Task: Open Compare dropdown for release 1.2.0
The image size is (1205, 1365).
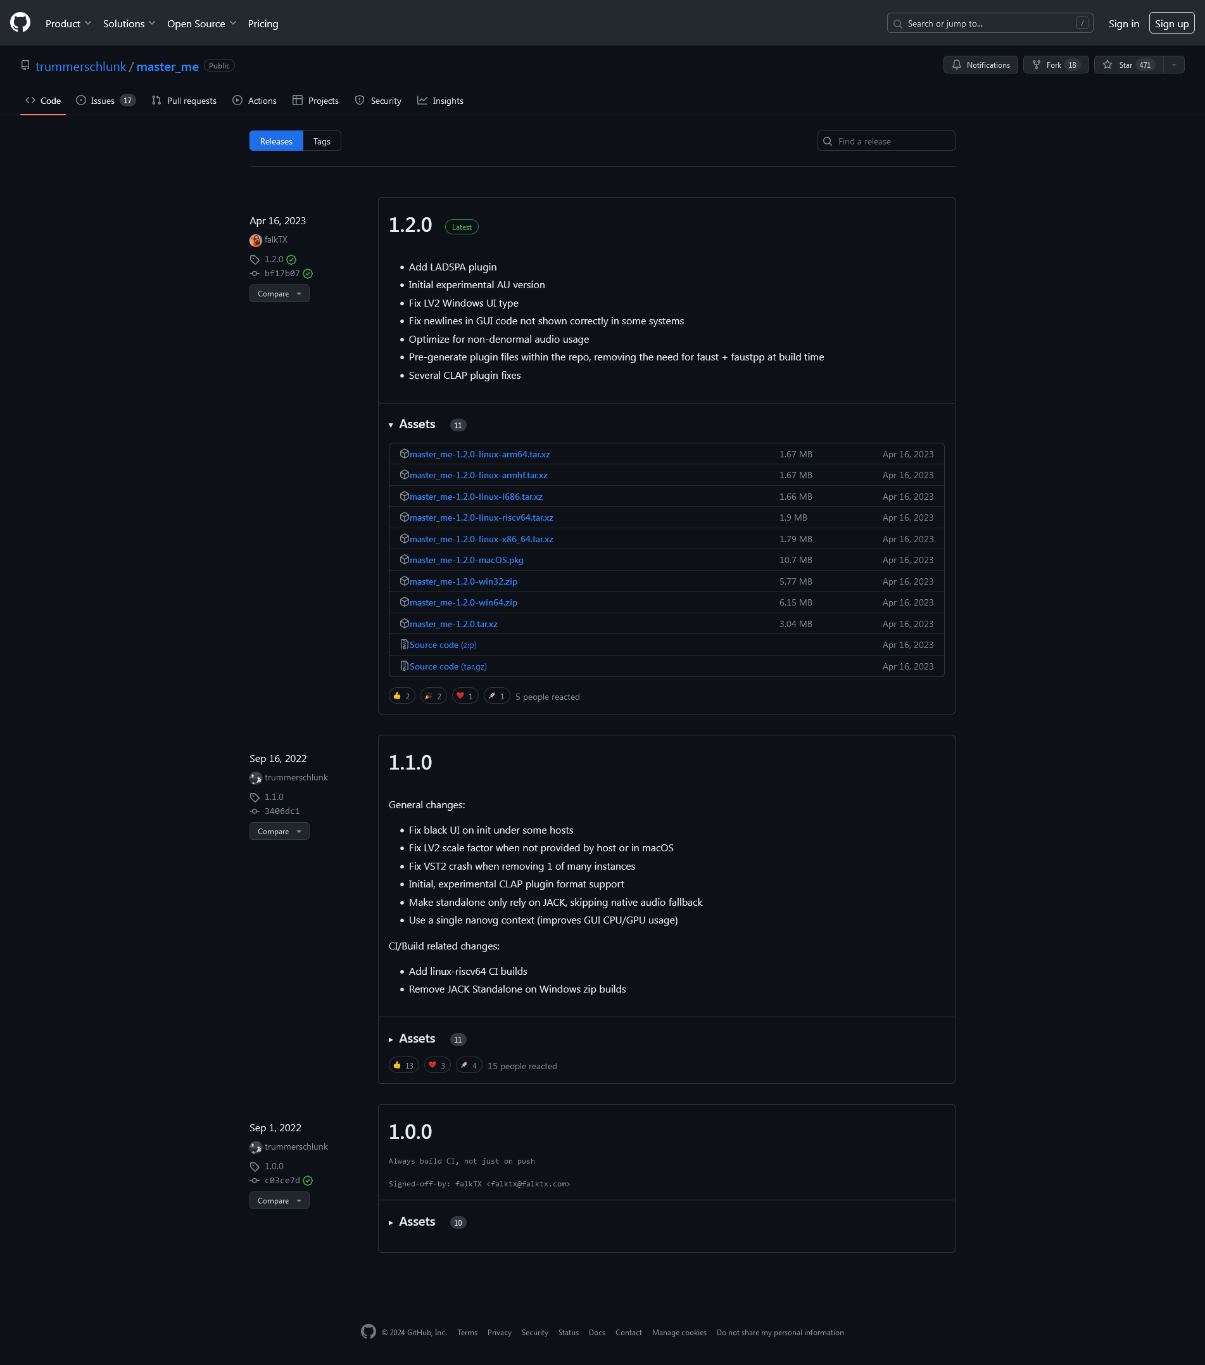Action: [x=279, y=294]
